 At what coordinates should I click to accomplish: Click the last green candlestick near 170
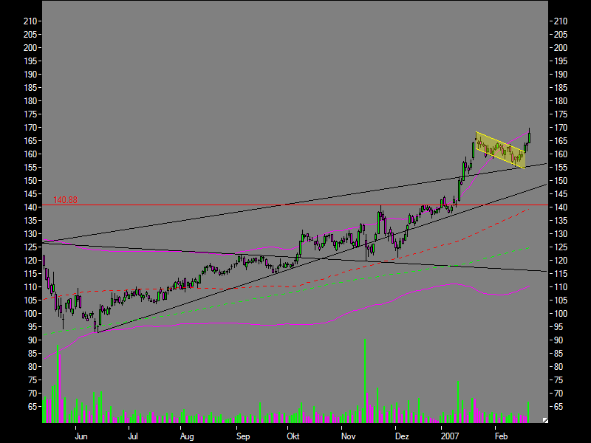tap(530, 138)
